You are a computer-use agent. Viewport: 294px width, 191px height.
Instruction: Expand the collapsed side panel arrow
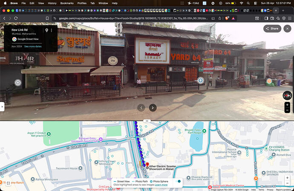2,107
